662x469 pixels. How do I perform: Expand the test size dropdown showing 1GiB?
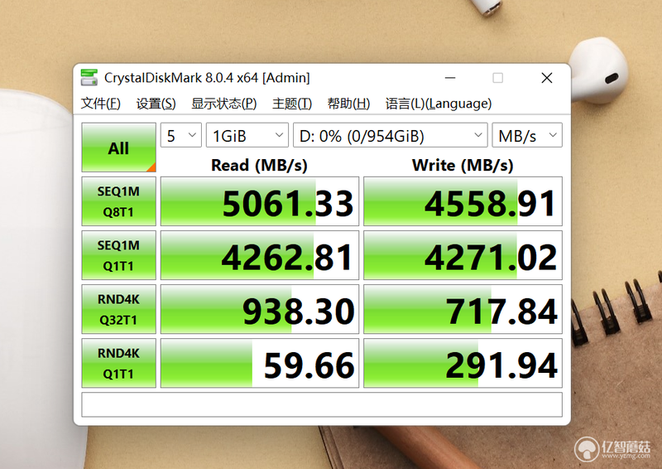coord(247,135)
